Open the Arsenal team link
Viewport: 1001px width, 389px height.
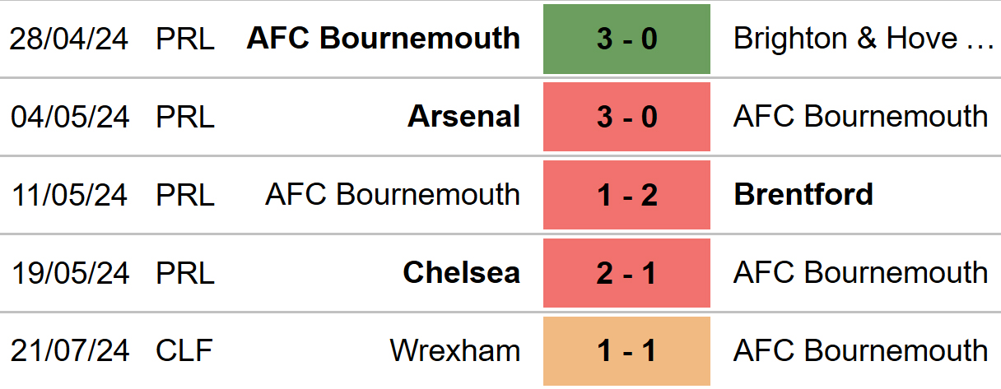click(463, 117)
